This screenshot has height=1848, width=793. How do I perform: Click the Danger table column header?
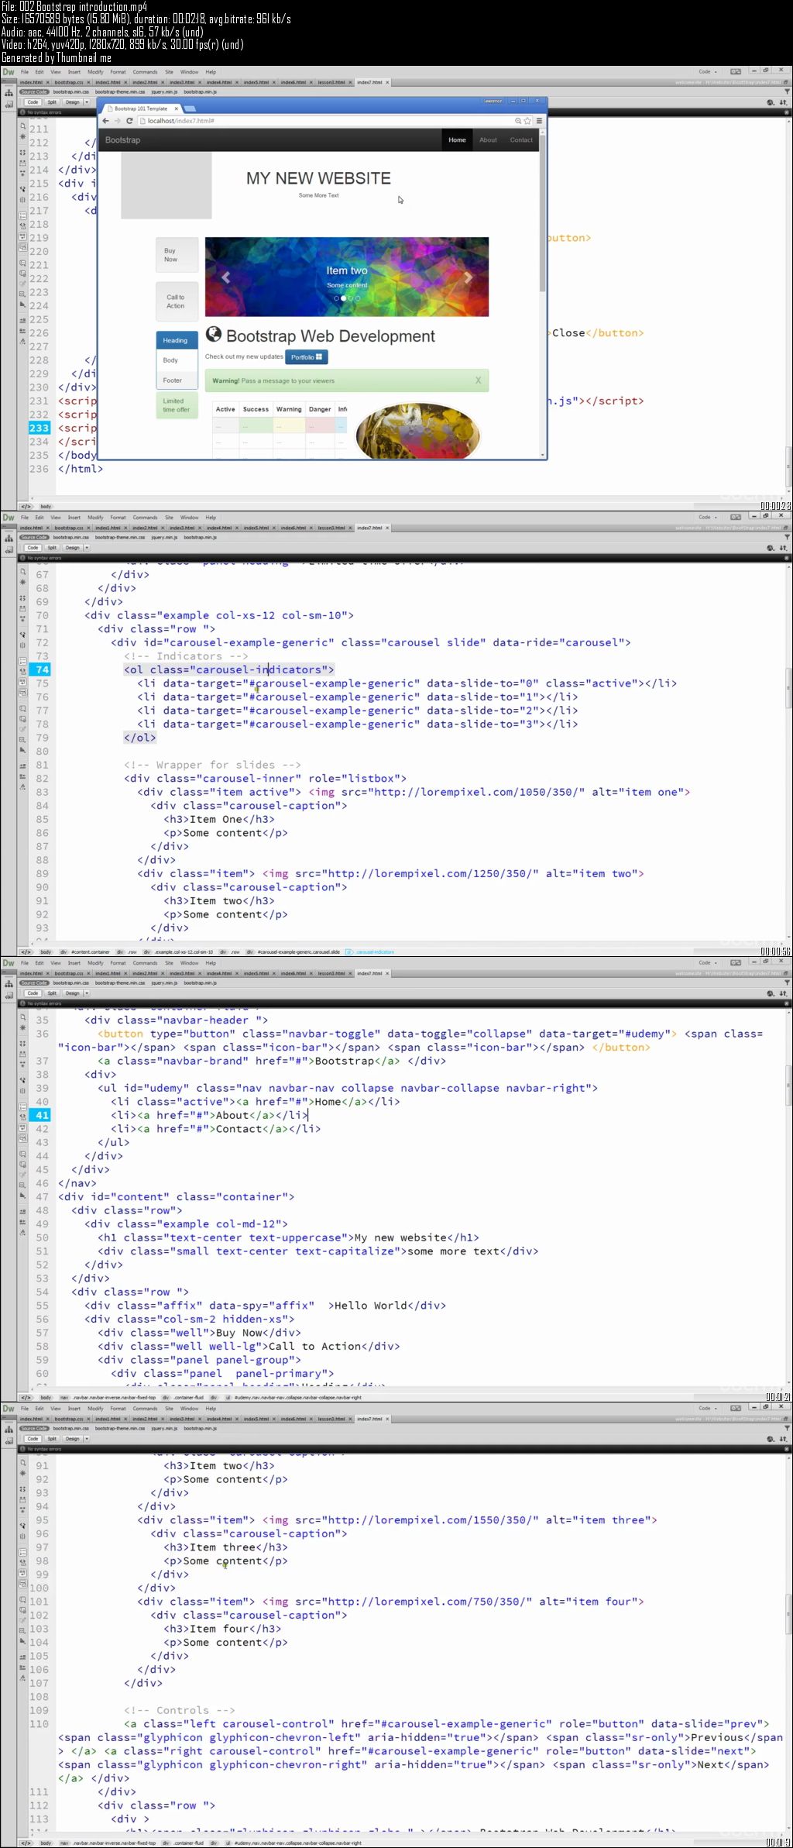(320, 409)
